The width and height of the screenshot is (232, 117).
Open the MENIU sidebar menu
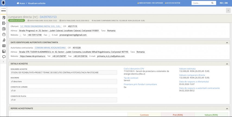(x=4, y=11)
